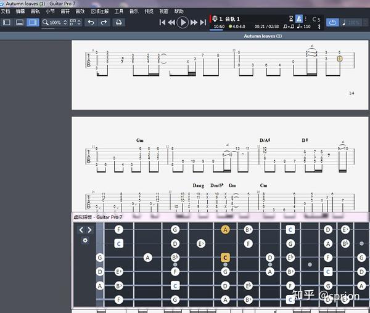Image resolution: width=370 pixels, height=313 pixels.
Task: Click the time signature 4.0:4.0 indicator
Action: point(237,26)
